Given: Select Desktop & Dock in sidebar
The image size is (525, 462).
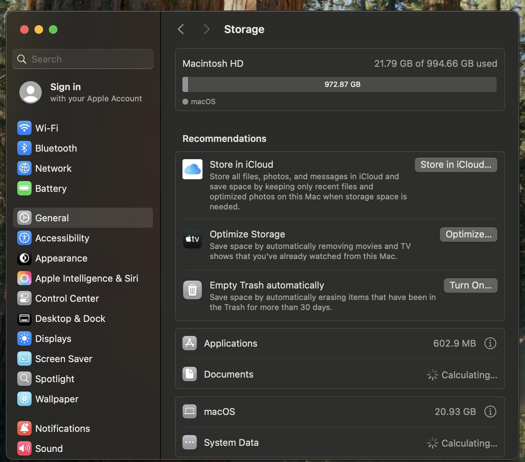Looking at the screenshot, I should point(70,318).
